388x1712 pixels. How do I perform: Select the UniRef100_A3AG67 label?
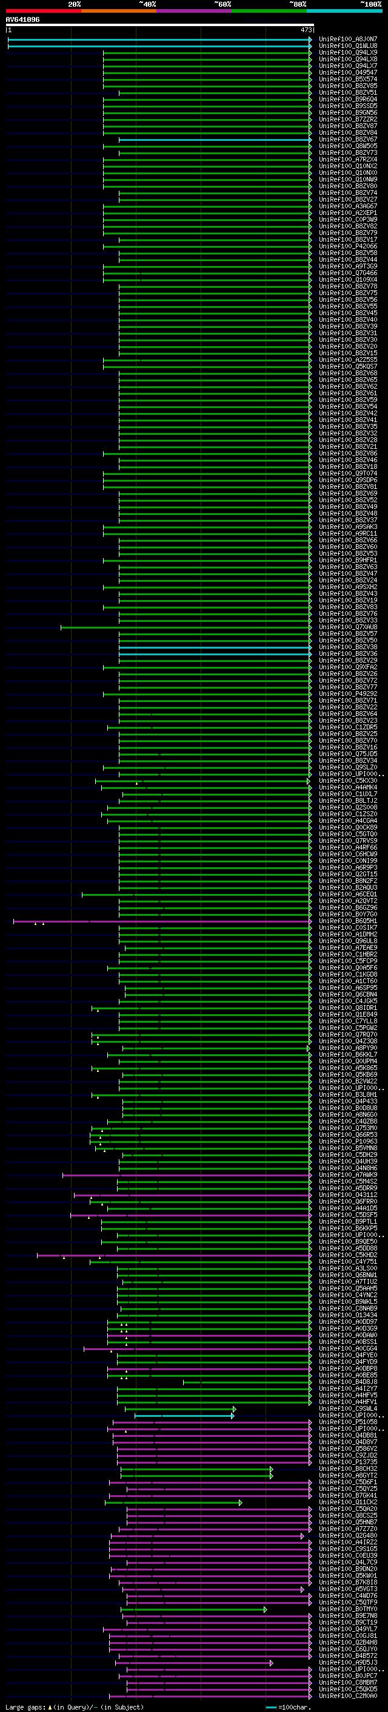[x=348, y=206]
